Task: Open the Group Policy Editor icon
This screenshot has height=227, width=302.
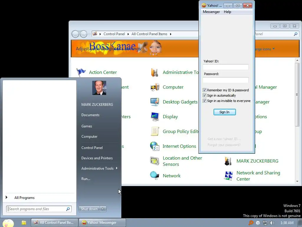Action: tap(155, 132)
